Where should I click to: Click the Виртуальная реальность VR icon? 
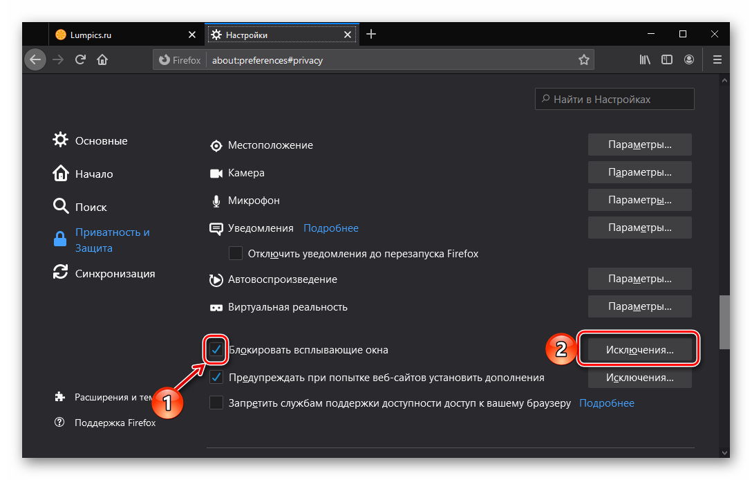point(216,308)
